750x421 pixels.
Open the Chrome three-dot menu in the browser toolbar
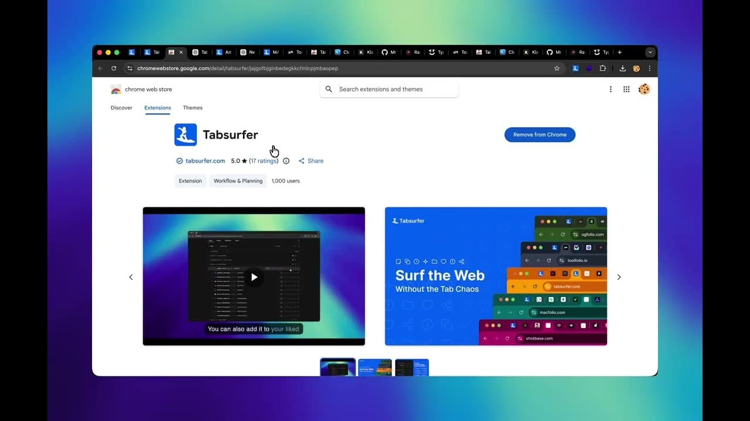point(649,68)
